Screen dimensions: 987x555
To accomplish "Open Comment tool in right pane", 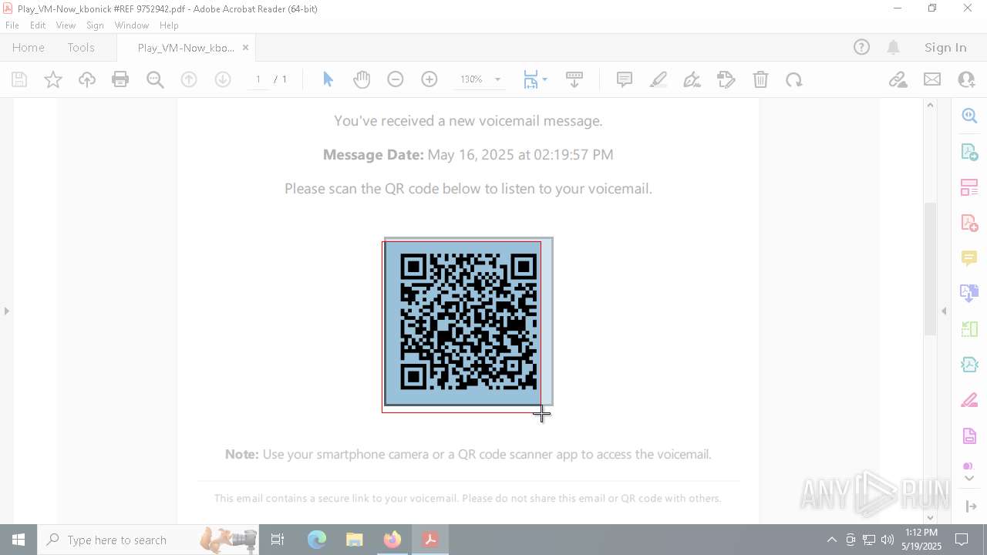I will point(969,258).
